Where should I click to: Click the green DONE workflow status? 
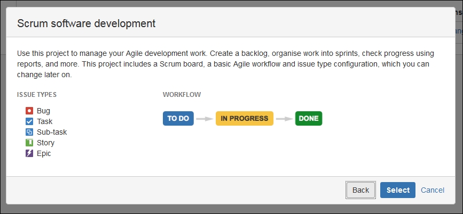[x=309, y=118]
